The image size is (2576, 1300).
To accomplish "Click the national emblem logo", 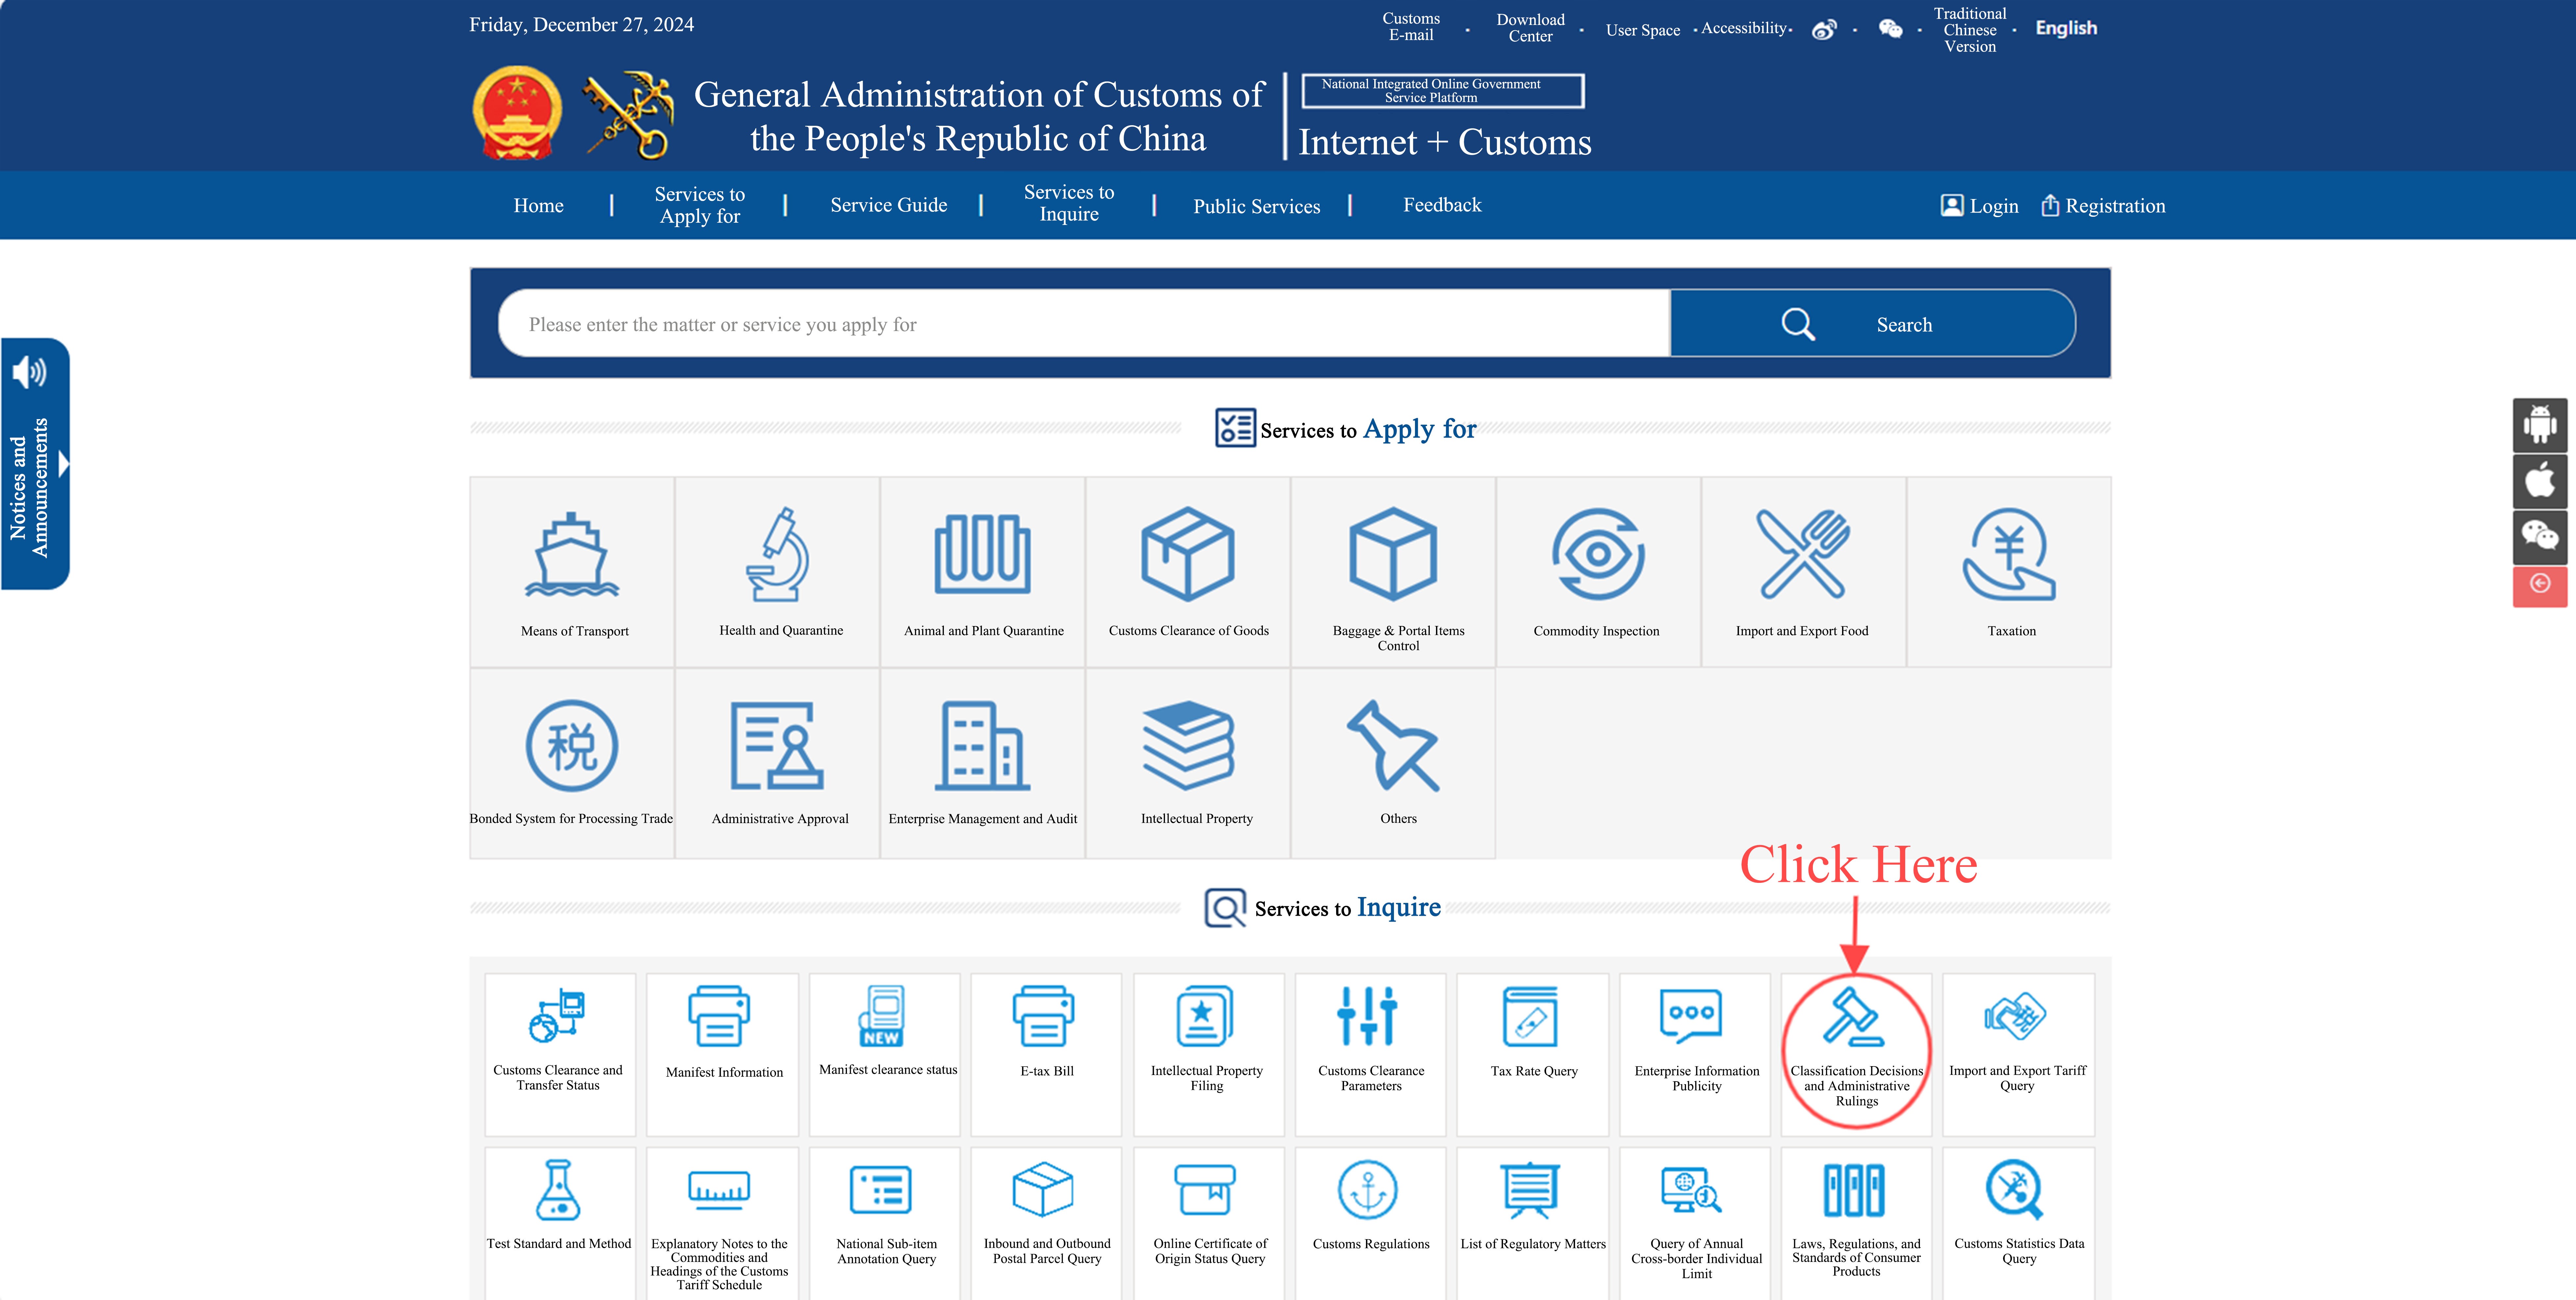I will 517,113.
